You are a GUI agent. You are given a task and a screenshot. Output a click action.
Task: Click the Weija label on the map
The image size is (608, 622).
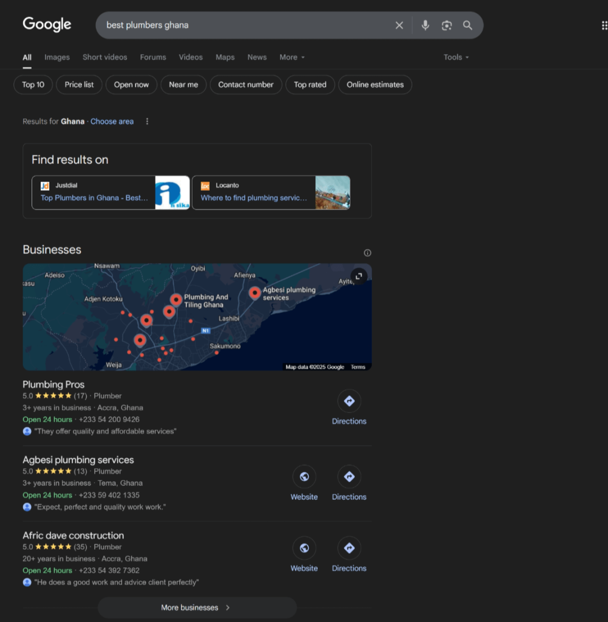tap(114, 364)
